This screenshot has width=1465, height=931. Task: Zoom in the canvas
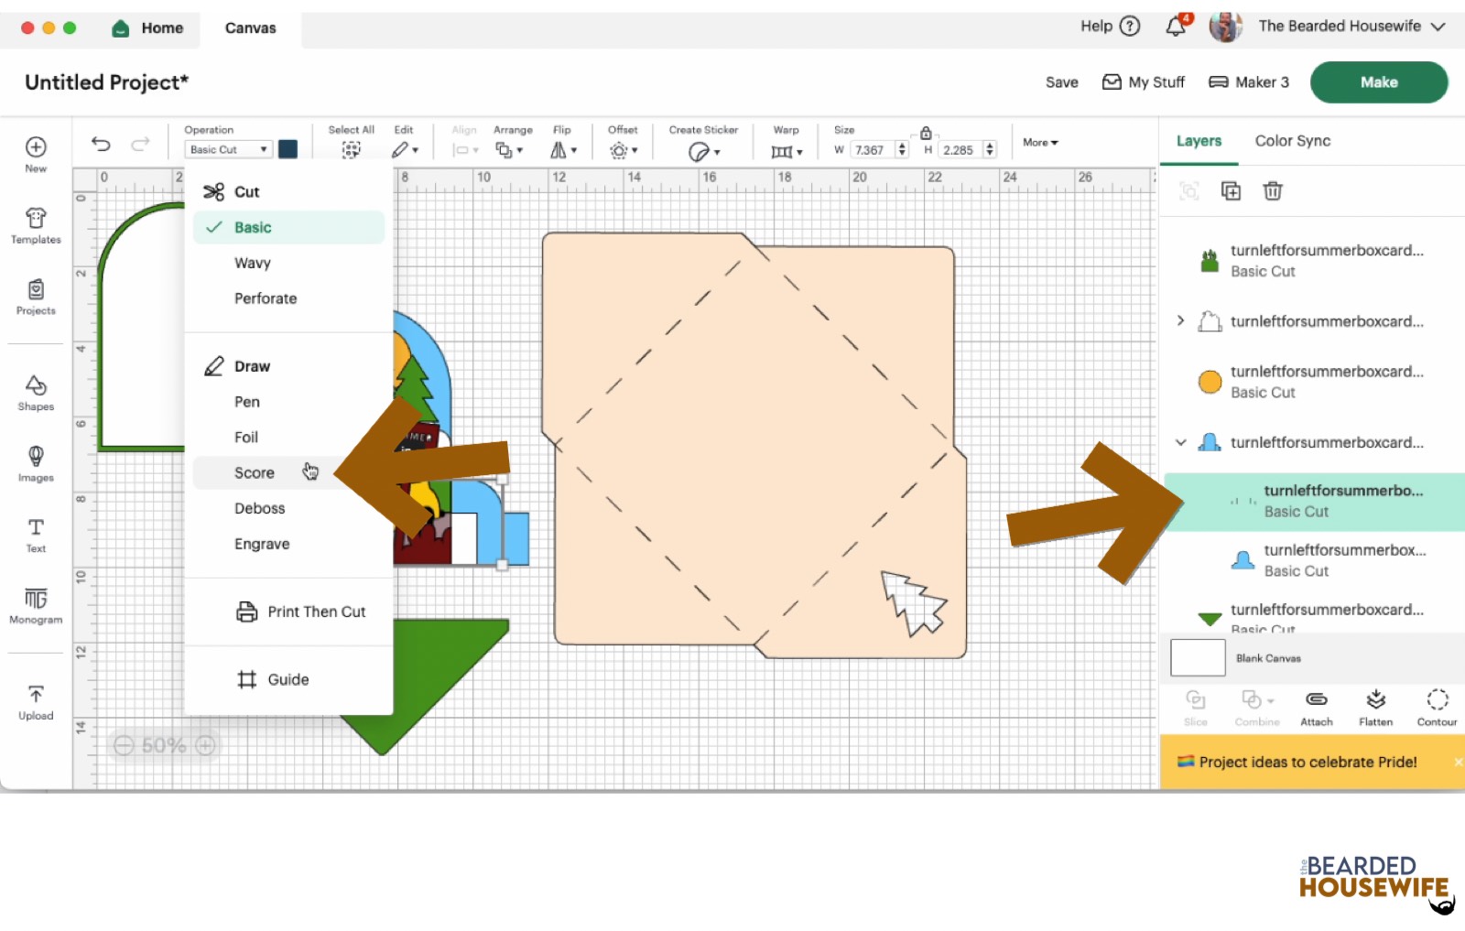click(x=206, y=745)
